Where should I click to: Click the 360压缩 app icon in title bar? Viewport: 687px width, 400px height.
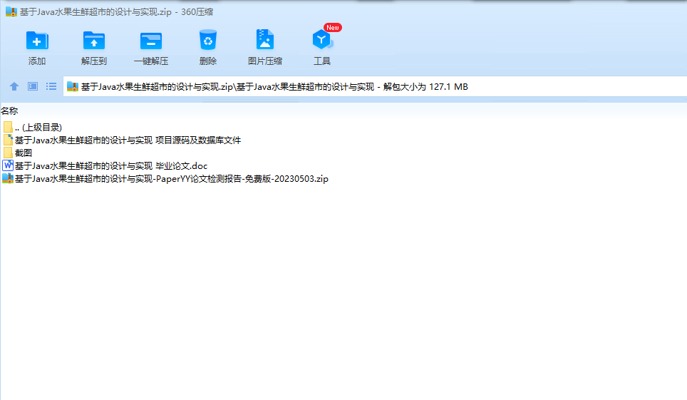[11, 11]
